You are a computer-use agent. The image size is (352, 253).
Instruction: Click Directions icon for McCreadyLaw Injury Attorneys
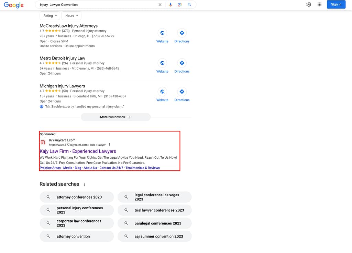pos(182,33)
